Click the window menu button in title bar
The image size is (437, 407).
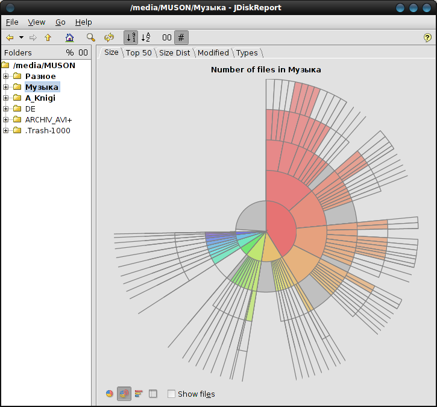click(10, 7)
